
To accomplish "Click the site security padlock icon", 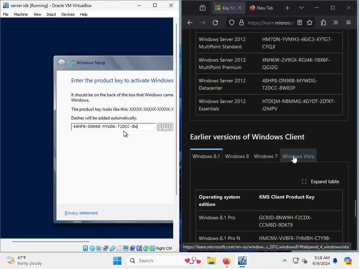I will click(241, 23).
